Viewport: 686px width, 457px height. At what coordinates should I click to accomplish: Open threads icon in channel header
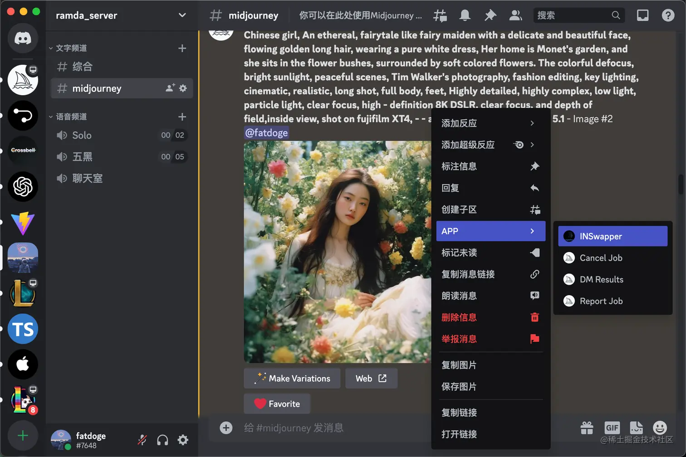[440, 15]
